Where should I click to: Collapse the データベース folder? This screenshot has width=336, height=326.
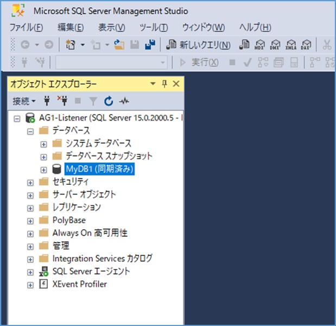(x=30, y=131)
